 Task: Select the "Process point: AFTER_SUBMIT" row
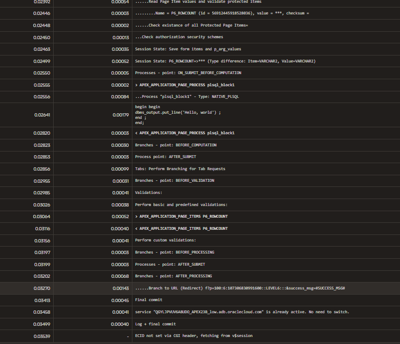(x=162, y=157)
